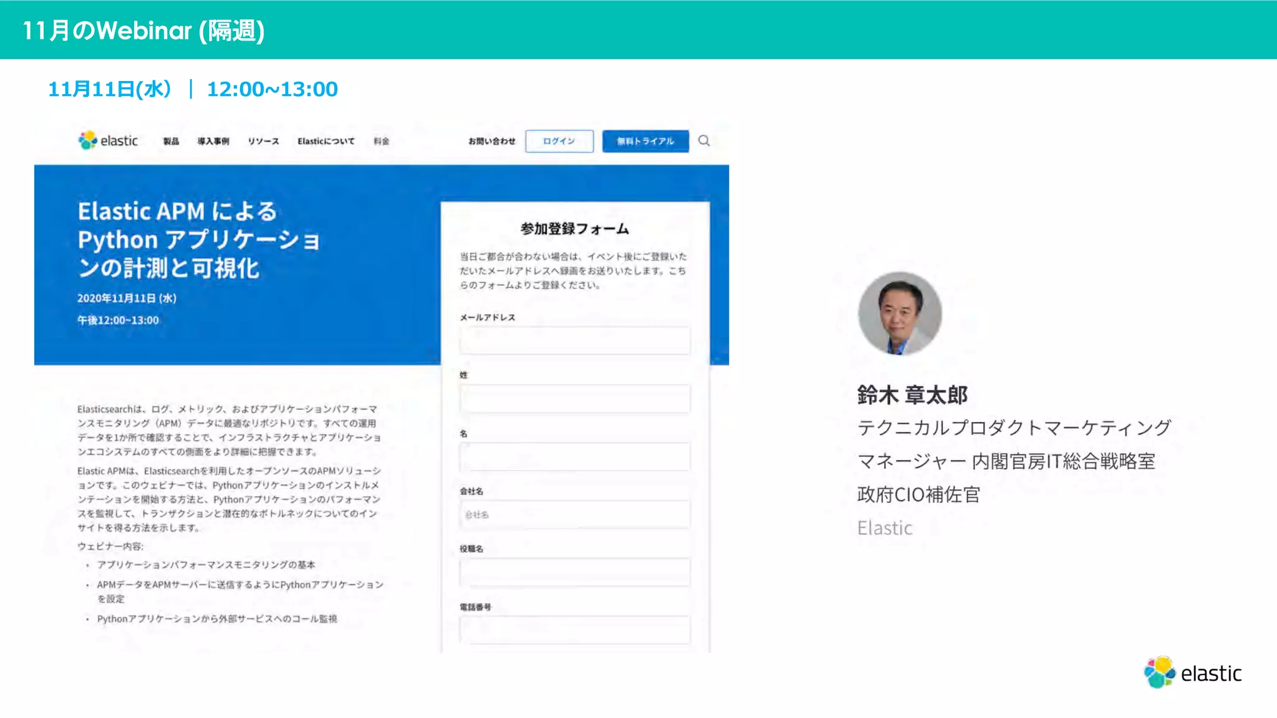Screen dimensions: 1277x718
Task: Click the date text 11月11日(水)
Action: pos(110,89)
